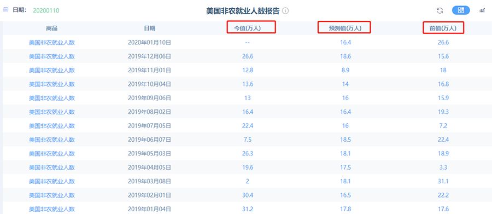Click forecast value 14 in the 2019年10月04日 row
The width and height of the screenshot is (492, 214).
click(x=345, y=84)
